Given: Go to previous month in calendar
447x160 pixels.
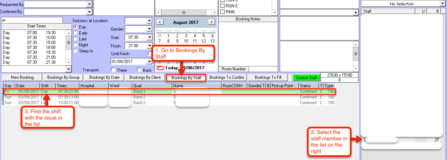Looking at the screenshot, I should 159,22.
